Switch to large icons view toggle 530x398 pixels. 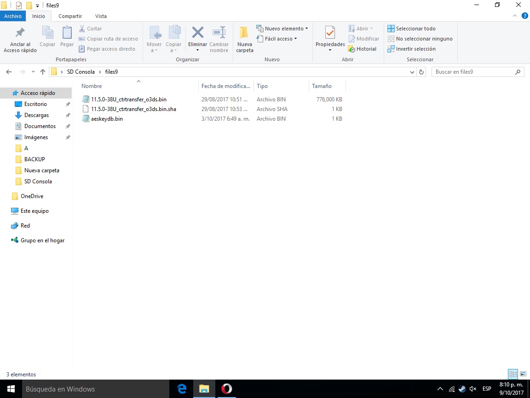coord(523,374)
